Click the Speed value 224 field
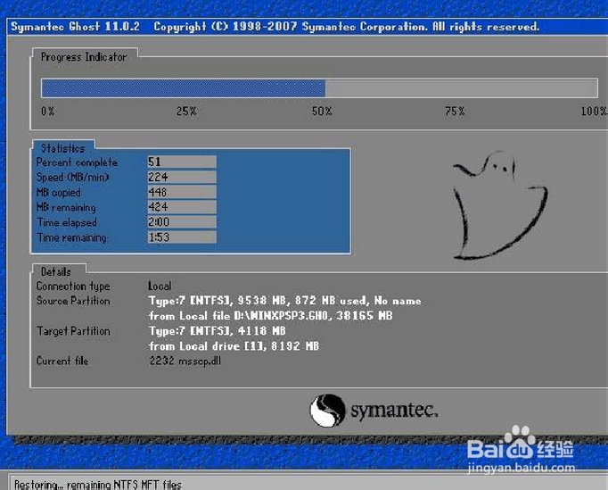 [182, 177]
